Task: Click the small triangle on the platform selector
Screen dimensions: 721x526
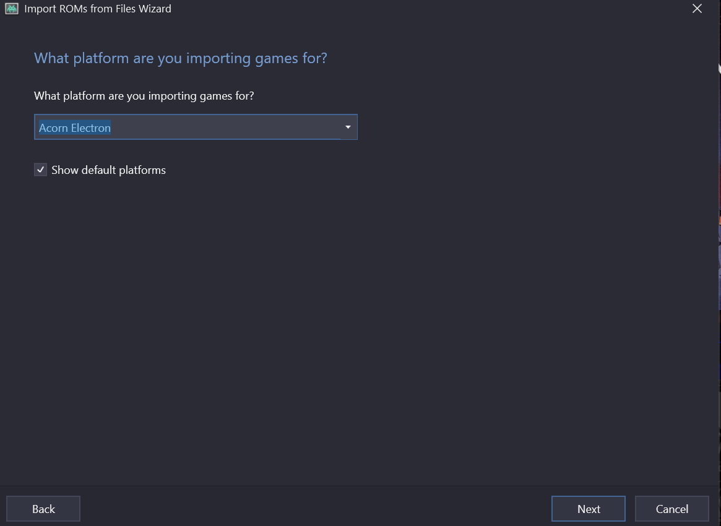Action: (x=348, y=127)
